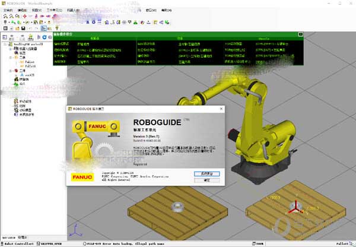The width and height of the screenshot is (356, 247).
Task: Click the red center-view crosshair icon
Action: (x=24, y=16)
